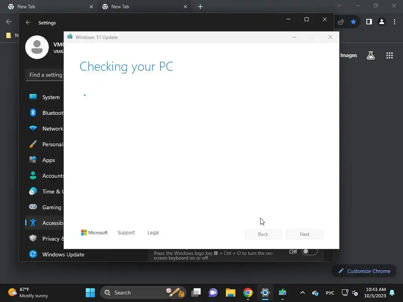Maximize the Settings window
The image size is (403, 302).
306,20
